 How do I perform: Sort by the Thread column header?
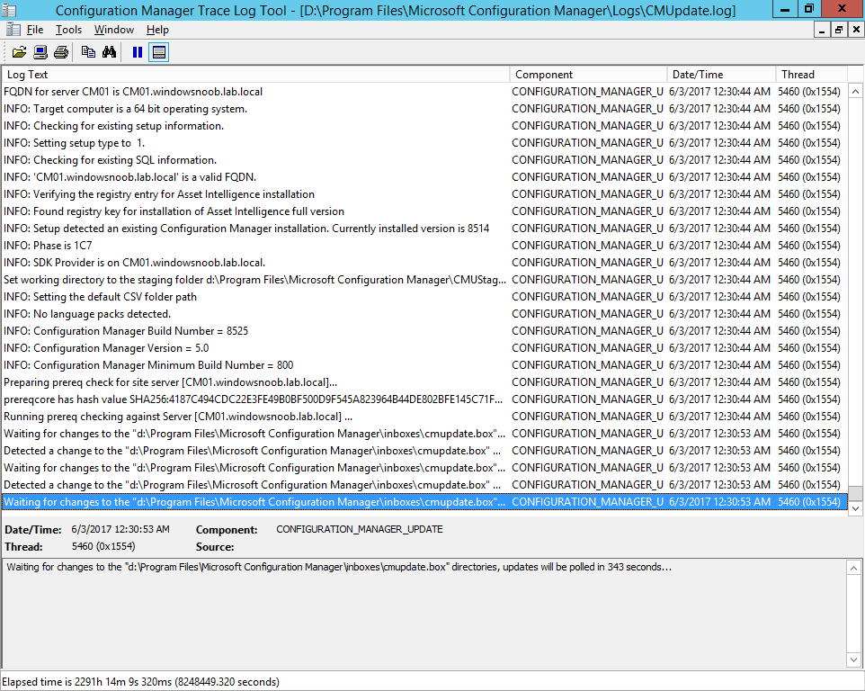[811, 75]
